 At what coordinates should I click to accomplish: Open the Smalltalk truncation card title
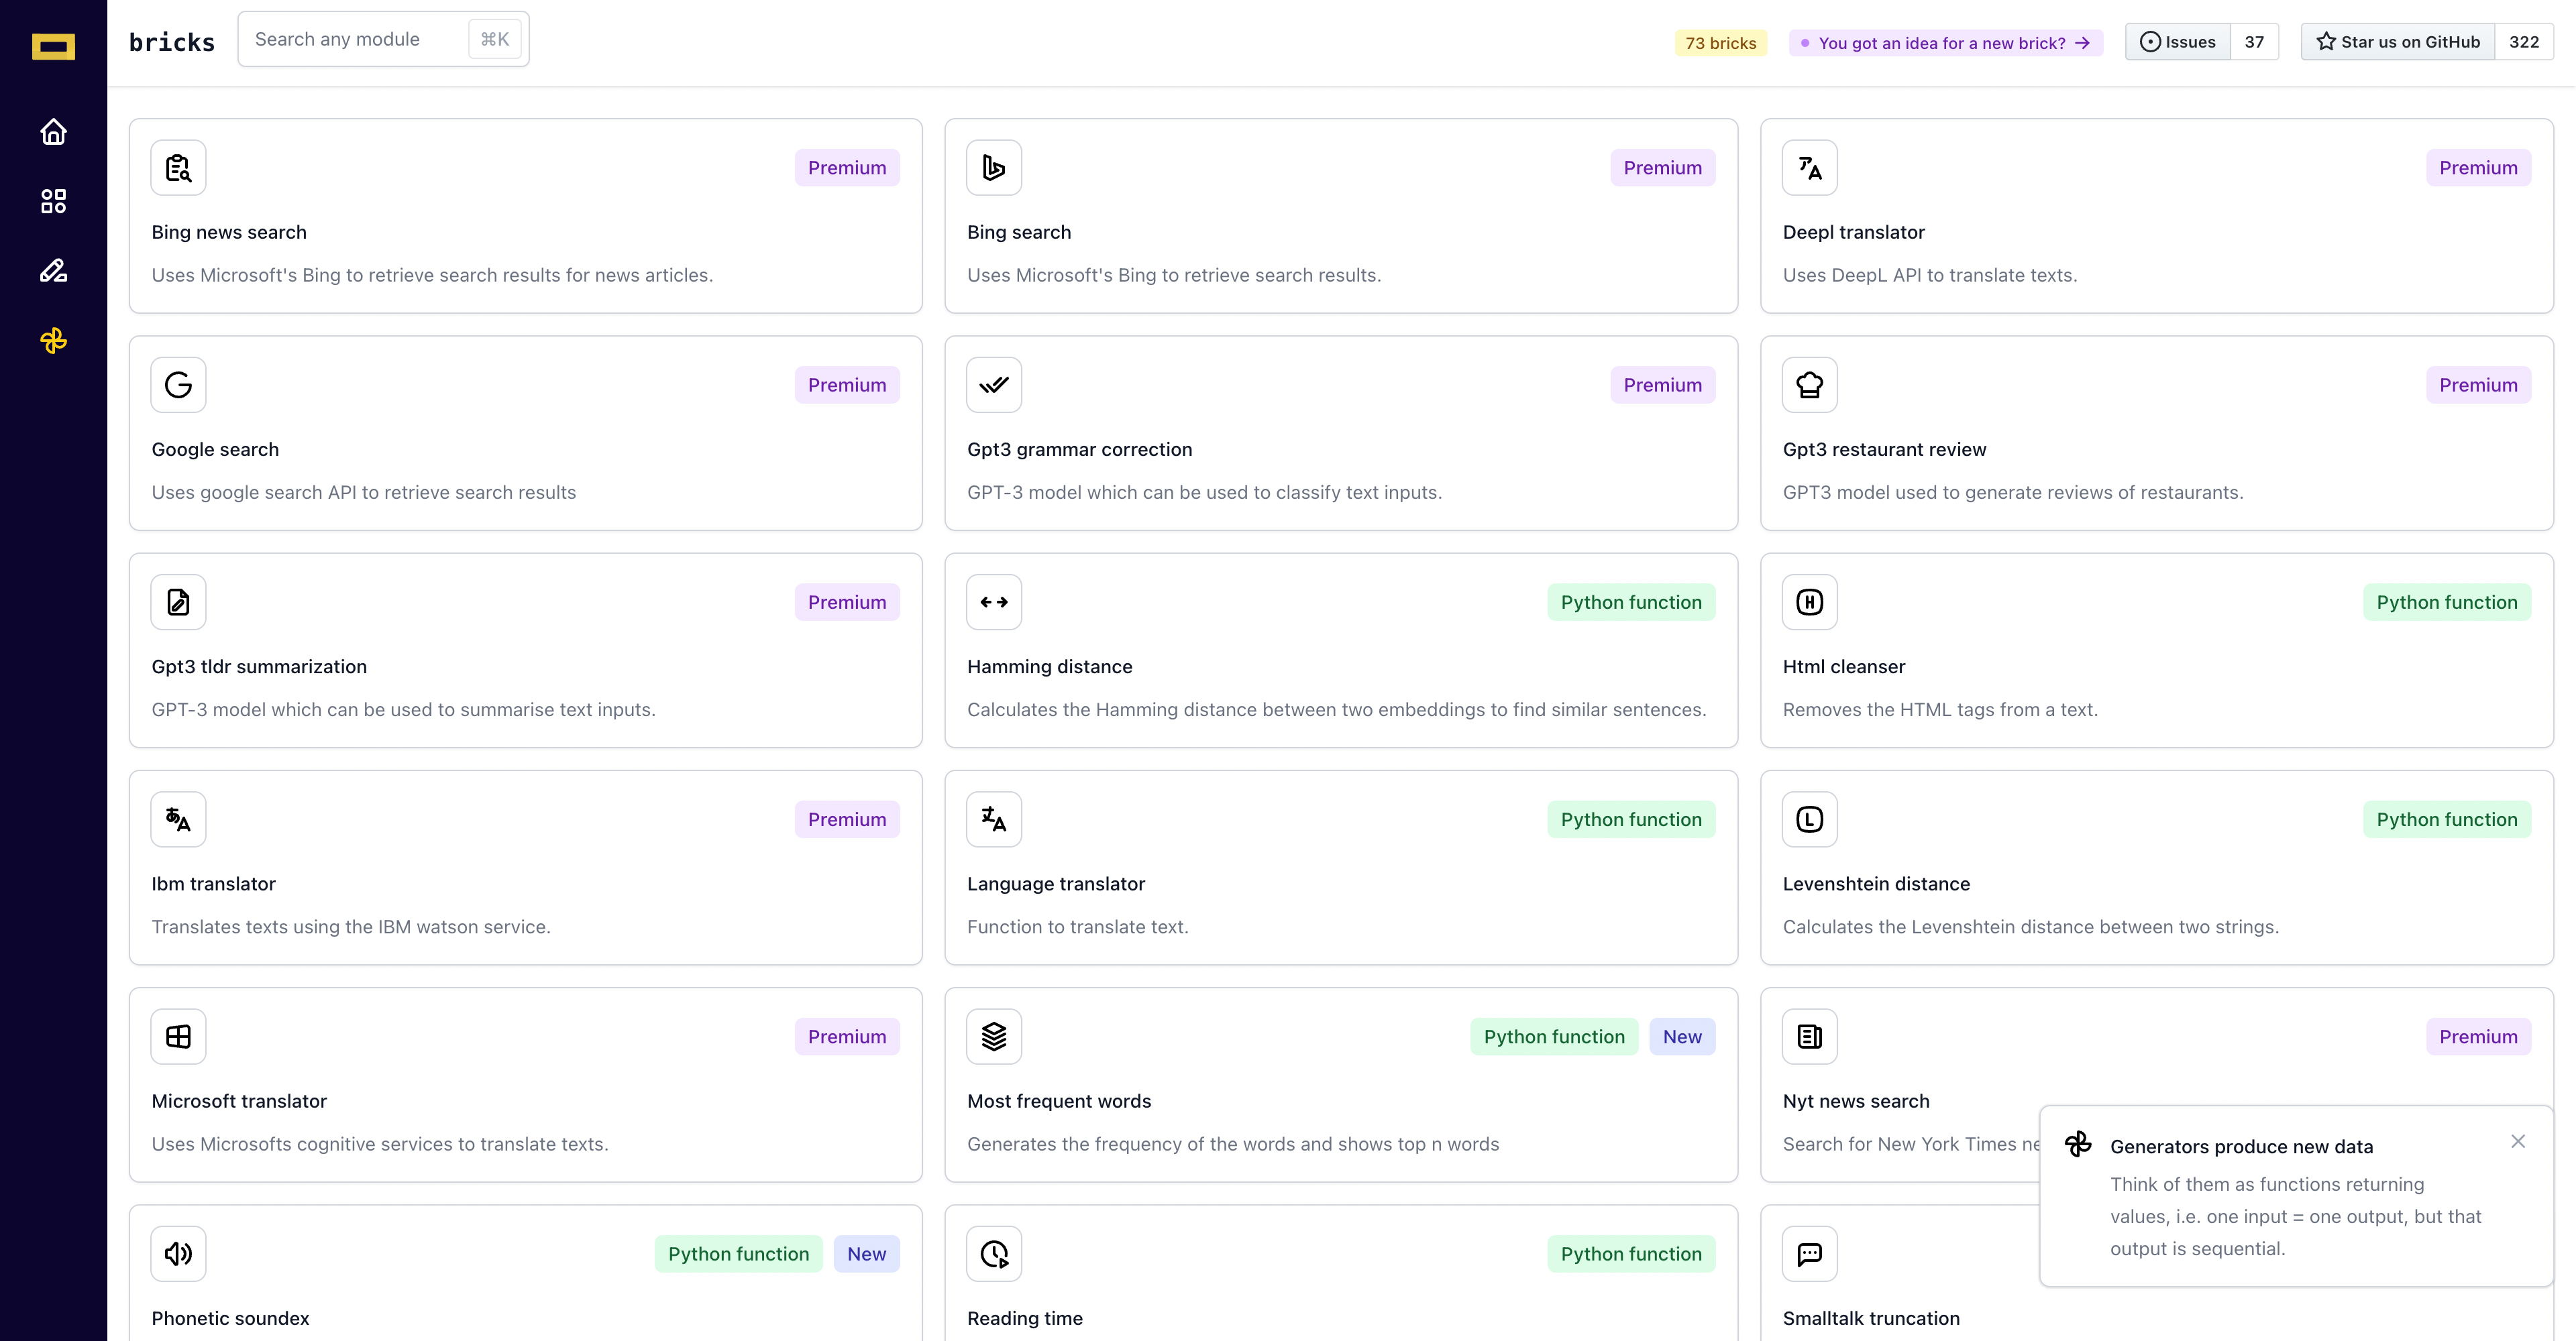tap(1871, 1318)
